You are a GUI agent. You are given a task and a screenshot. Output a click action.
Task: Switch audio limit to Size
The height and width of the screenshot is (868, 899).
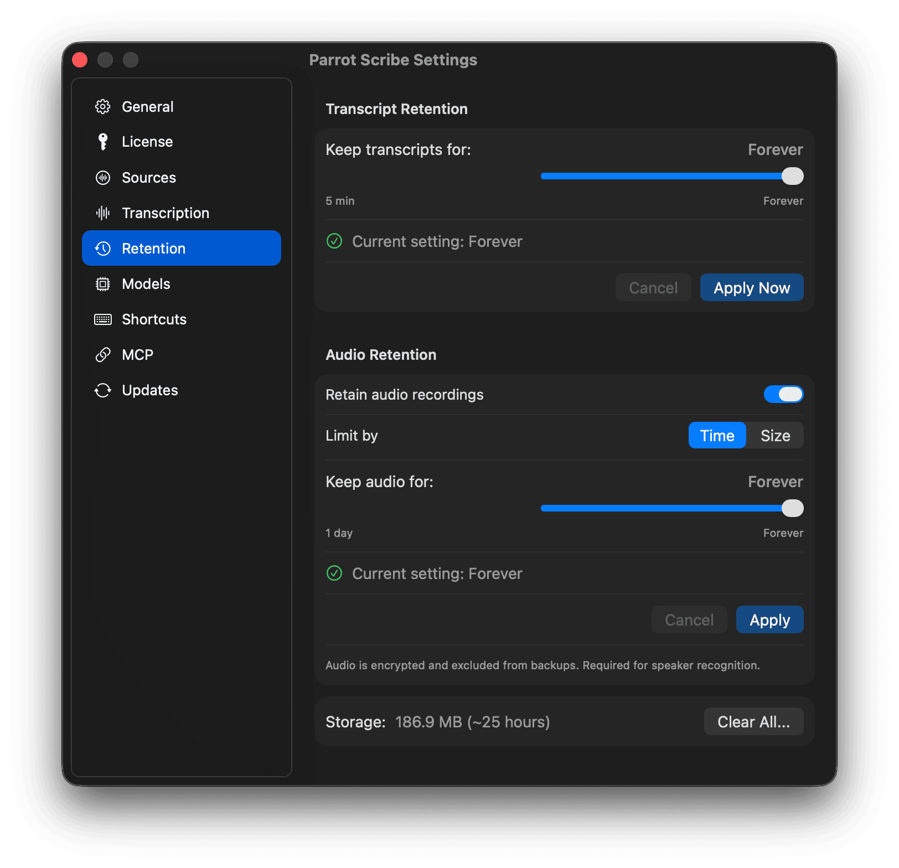tap(775, 435)
